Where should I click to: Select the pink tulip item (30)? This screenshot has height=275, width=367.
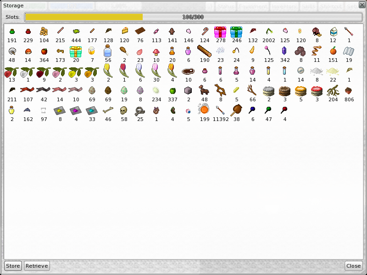coord(156,71)
